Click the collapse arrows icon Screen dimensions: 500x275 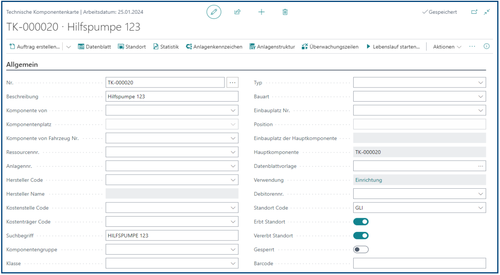pos(487,12)
